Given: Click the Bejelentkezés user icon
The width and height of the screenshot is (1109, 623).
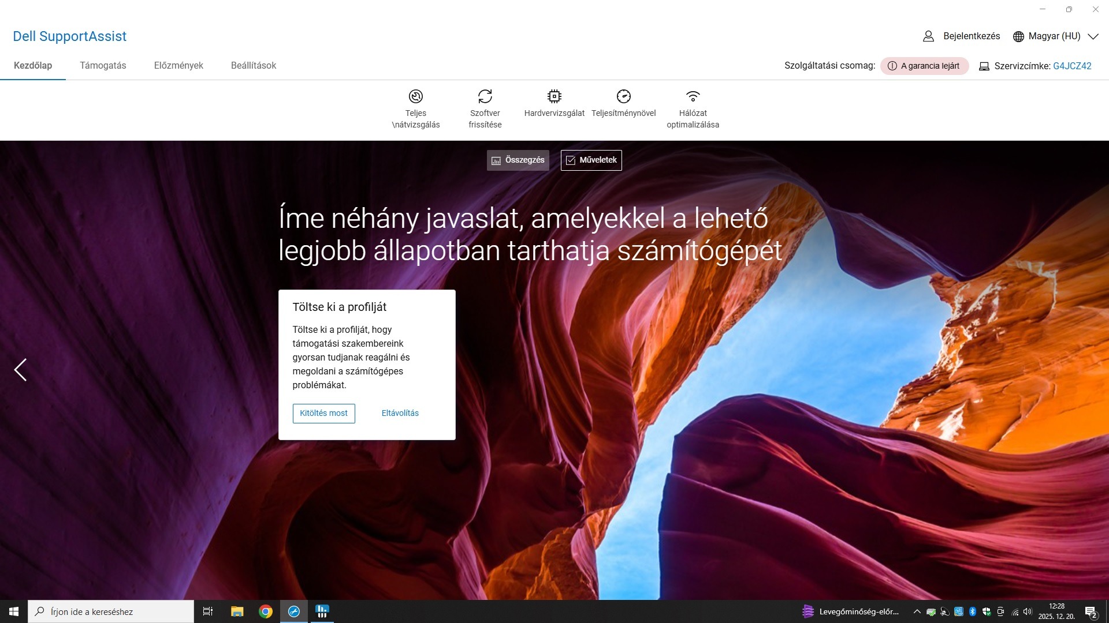Looking at the screenshot, I should point(928,36).
